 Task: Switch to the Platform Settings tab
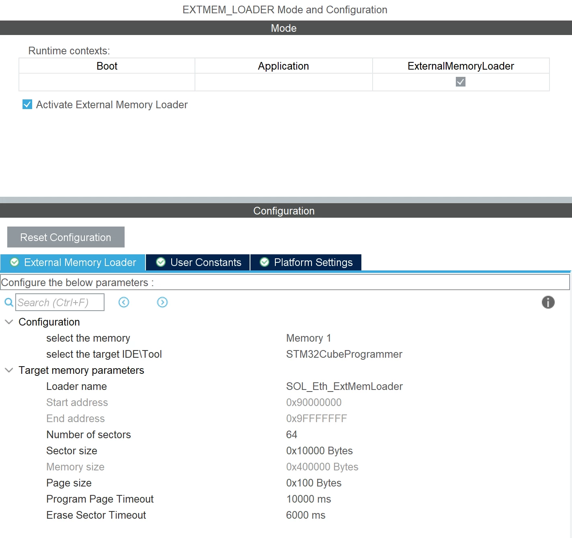click(x=306, y=262)
